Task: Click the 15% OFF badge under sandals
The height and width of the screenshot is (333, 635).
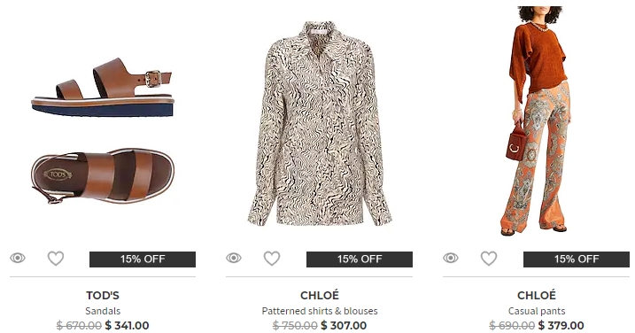Action: (x=143, y=259)
